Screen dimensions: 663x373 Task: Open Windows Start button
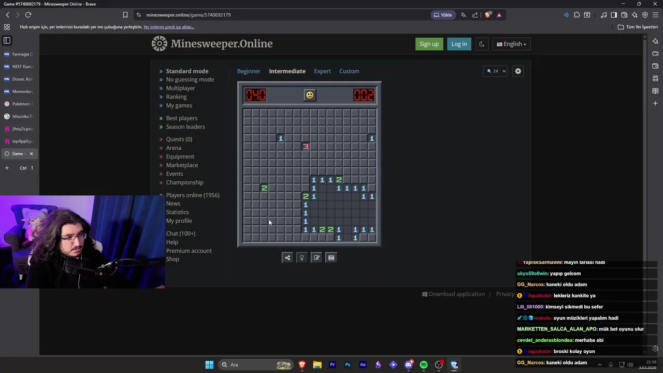[209, 365]
